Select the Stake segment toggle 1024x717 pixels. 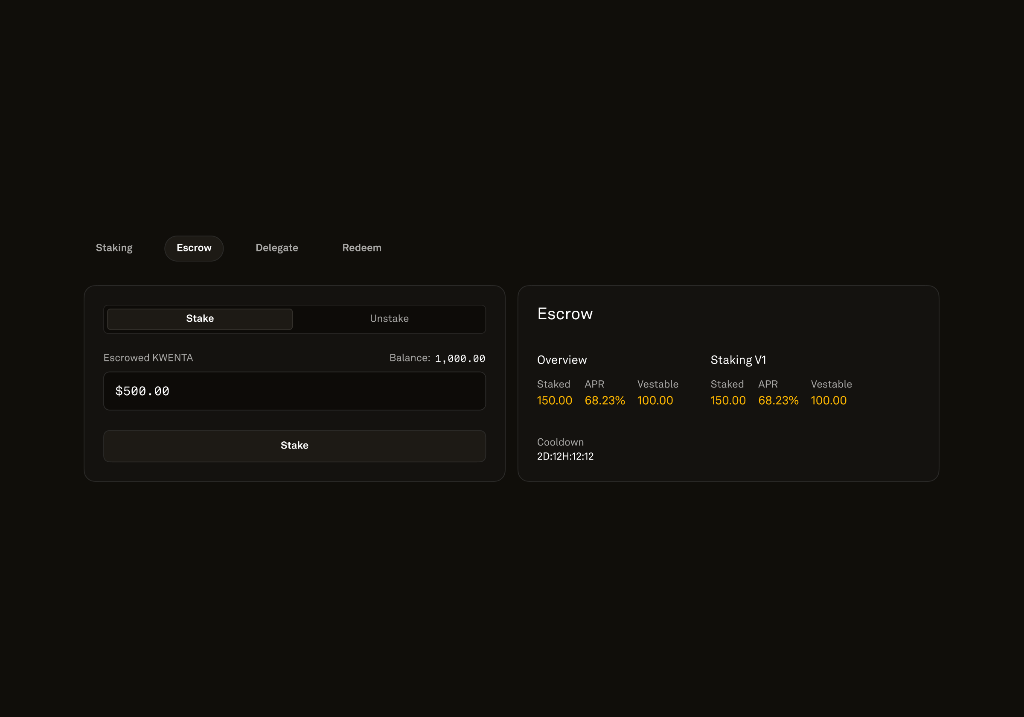[x=200, y=318]
